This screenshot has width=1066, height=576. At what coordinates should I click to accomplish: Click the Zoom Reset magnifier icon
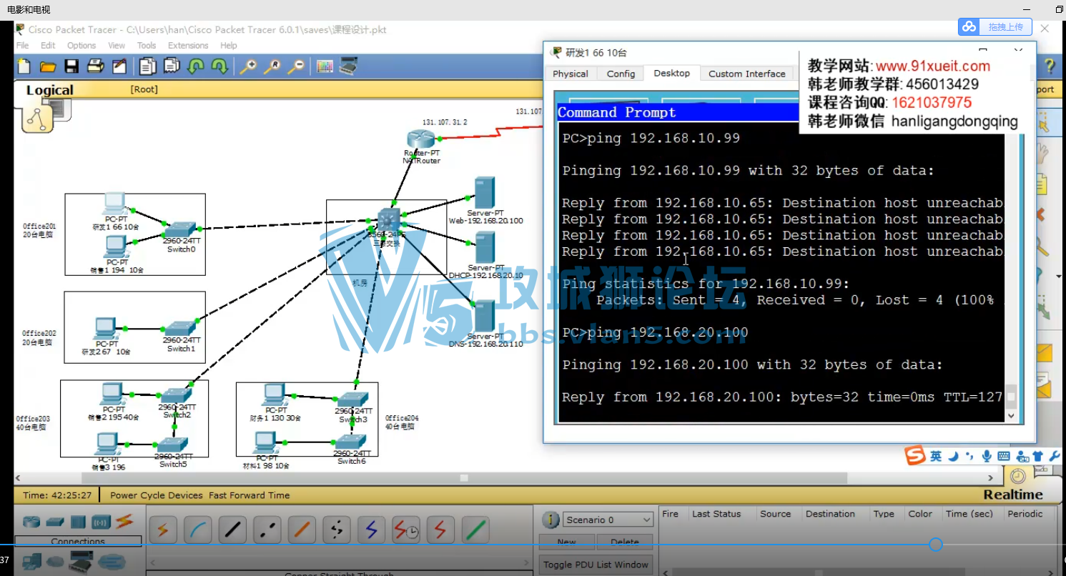pyautogui.click(x=272, y=66)
